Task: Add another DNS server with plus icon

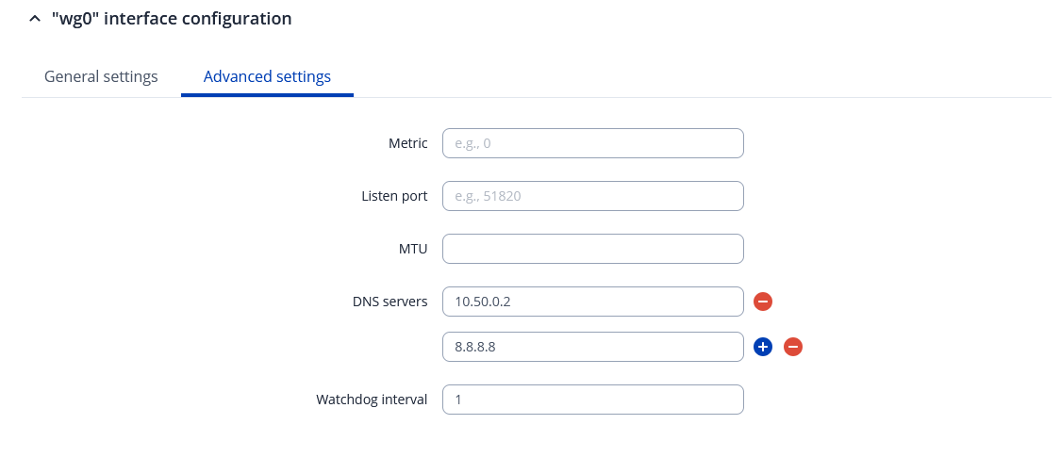Action: [x=763, y=347]
